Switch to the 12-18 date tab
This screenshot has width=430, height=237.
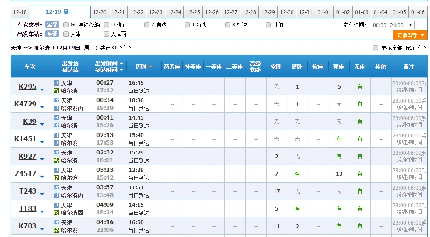(20, 12)
